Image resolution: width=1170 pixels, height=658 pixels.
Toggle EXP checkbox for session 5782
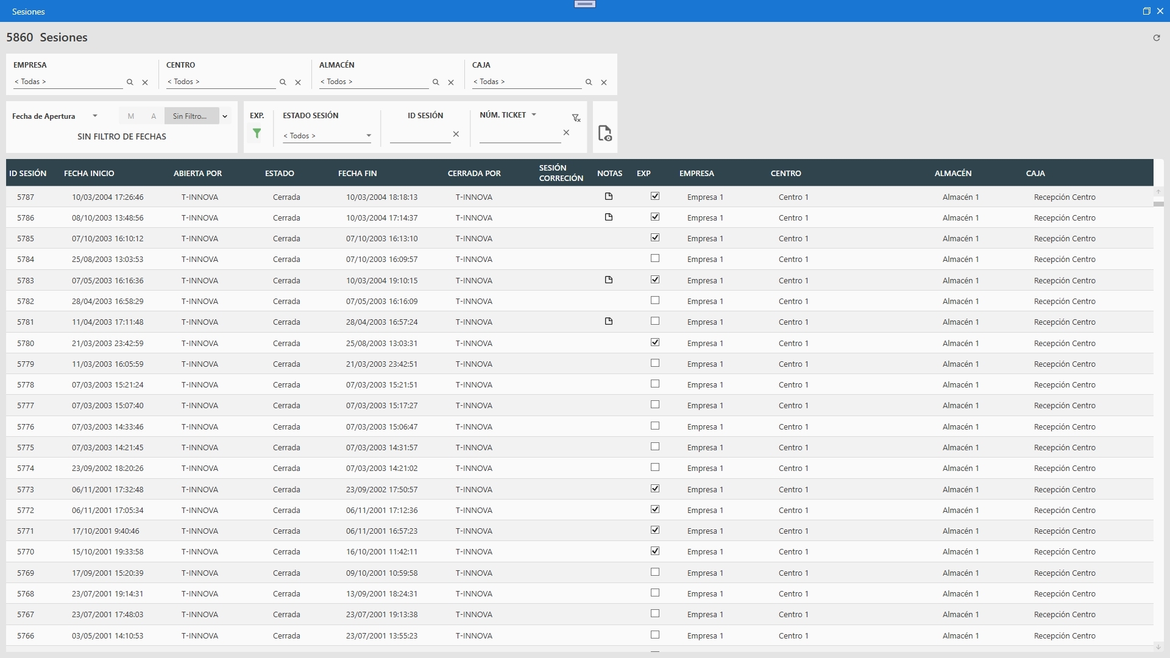point(655,300)
